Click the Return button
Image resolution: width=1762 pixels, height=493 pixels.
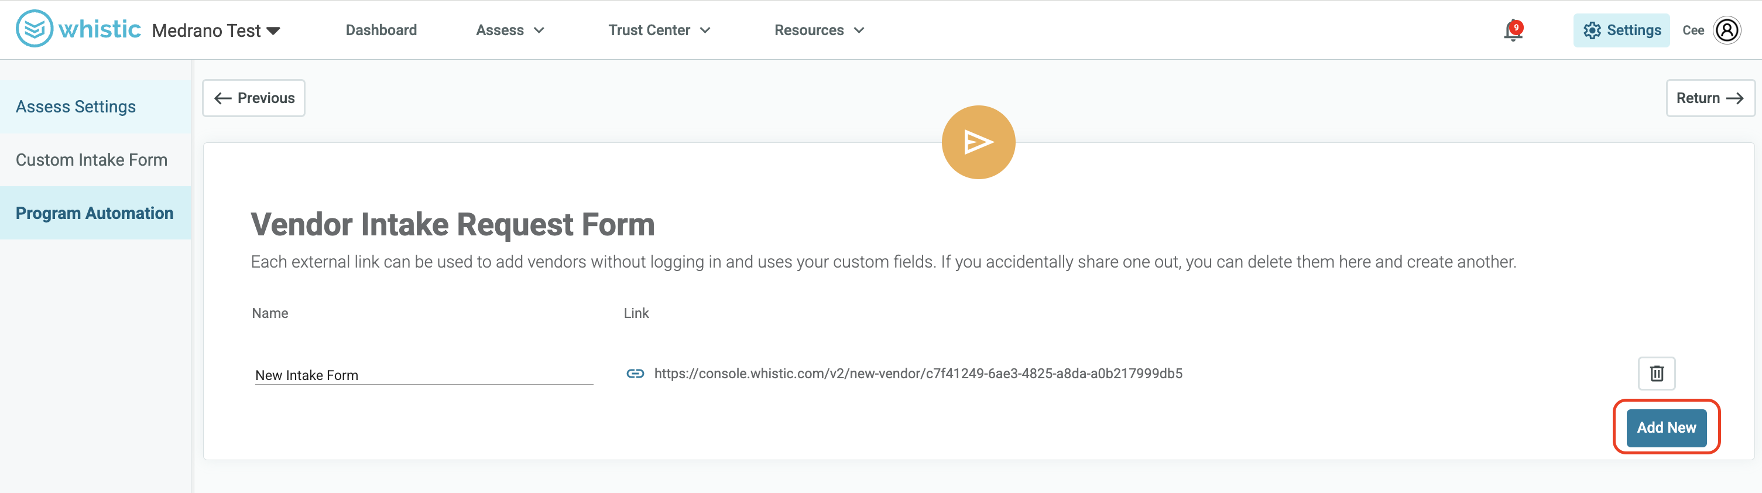click(x=1709, y=98)
